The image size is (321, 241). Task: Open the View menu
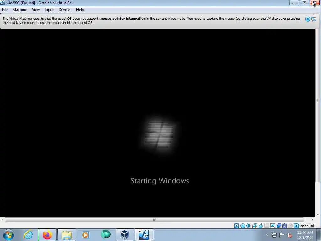pos(36,10)
